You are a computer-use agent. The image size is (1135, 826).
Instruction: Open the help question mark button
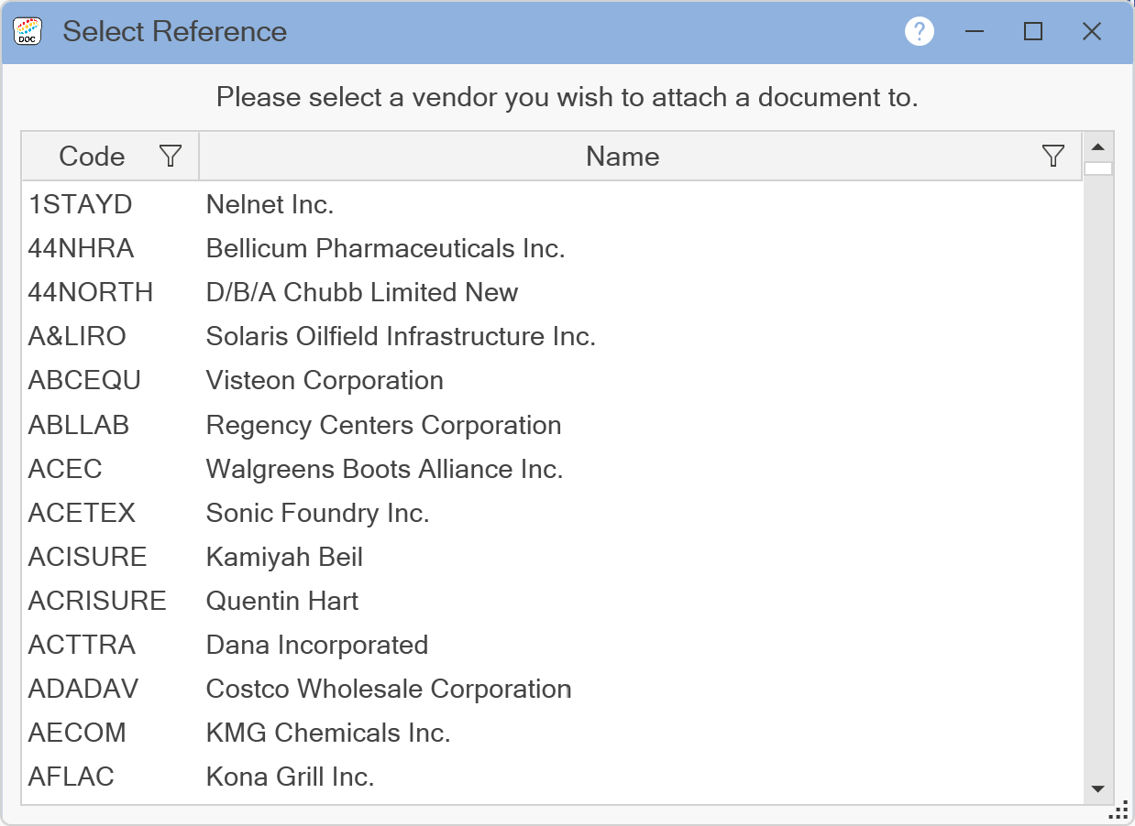[919, 32]
